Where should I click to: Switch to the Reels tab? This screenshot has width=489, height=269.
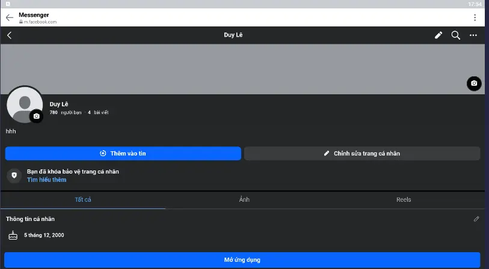[x=404, y=199]
